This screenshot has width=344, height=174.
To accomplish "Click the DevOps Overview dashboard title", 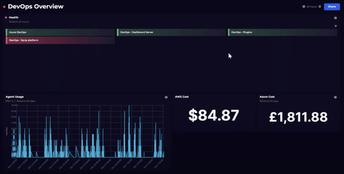I will [x=36, y=6].
